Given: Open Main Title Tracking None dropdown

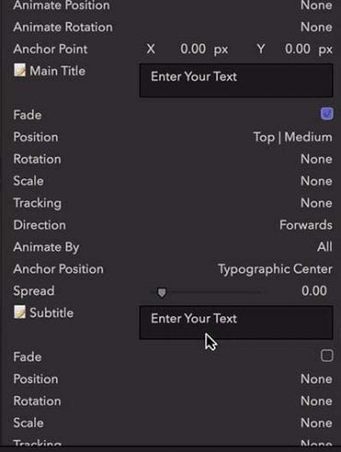Looking at the screenshot, I should [x=316, y=203].
